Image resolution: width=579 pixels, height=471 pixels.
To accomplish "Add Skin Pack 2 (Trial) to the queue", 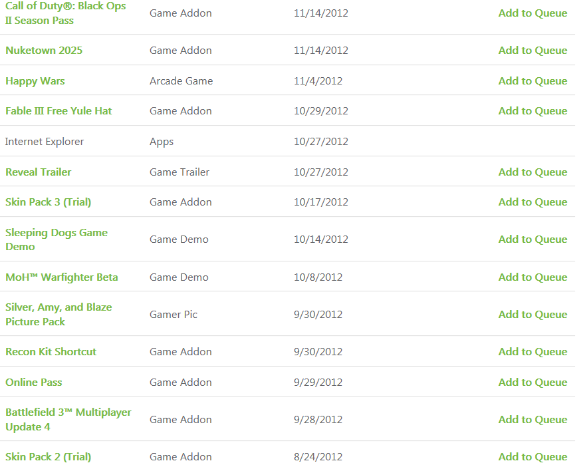I will pyautogui.click(x=532, y=457).
